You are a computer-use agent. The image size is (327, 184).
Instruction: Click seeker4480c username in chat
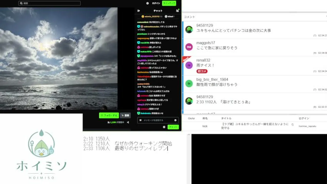(x=143, y=84)
